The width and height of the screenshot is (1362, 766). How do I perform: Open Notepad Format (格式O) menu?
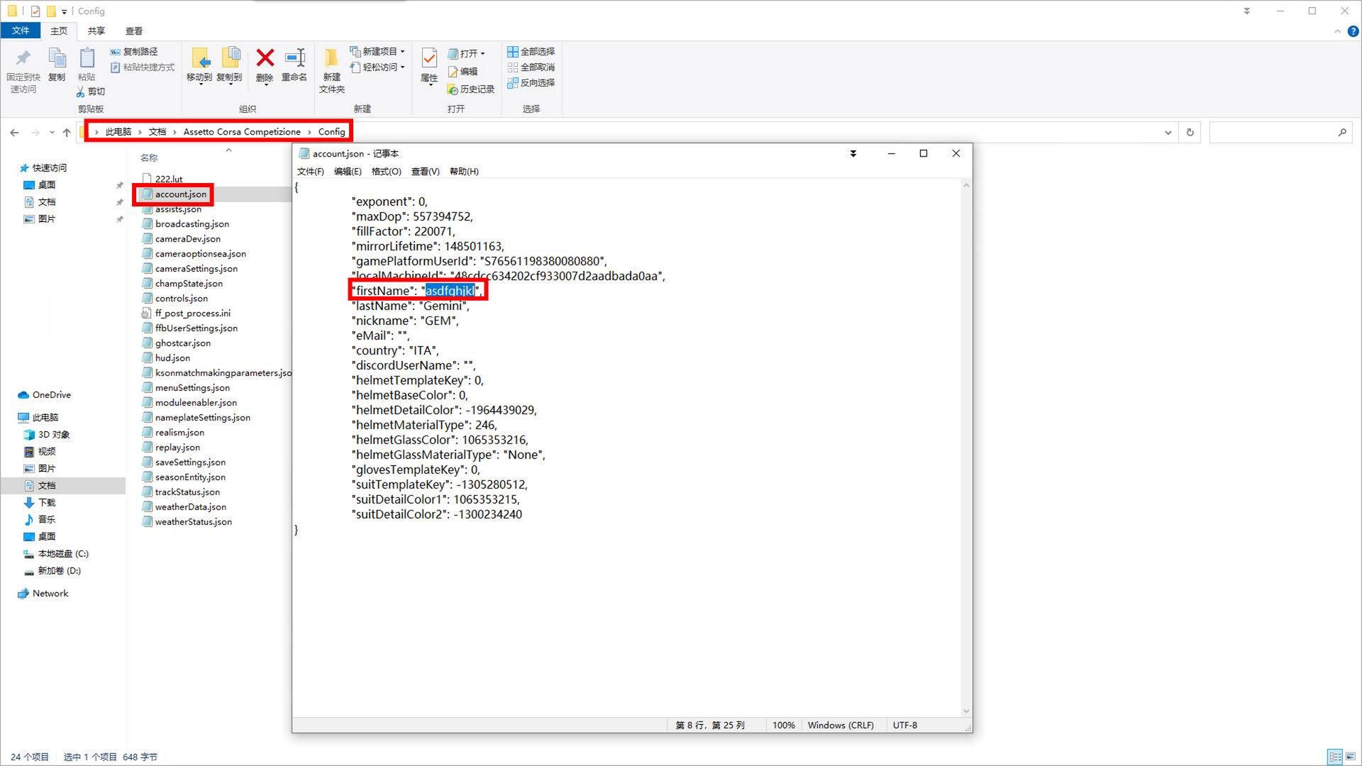pos(387,172)
